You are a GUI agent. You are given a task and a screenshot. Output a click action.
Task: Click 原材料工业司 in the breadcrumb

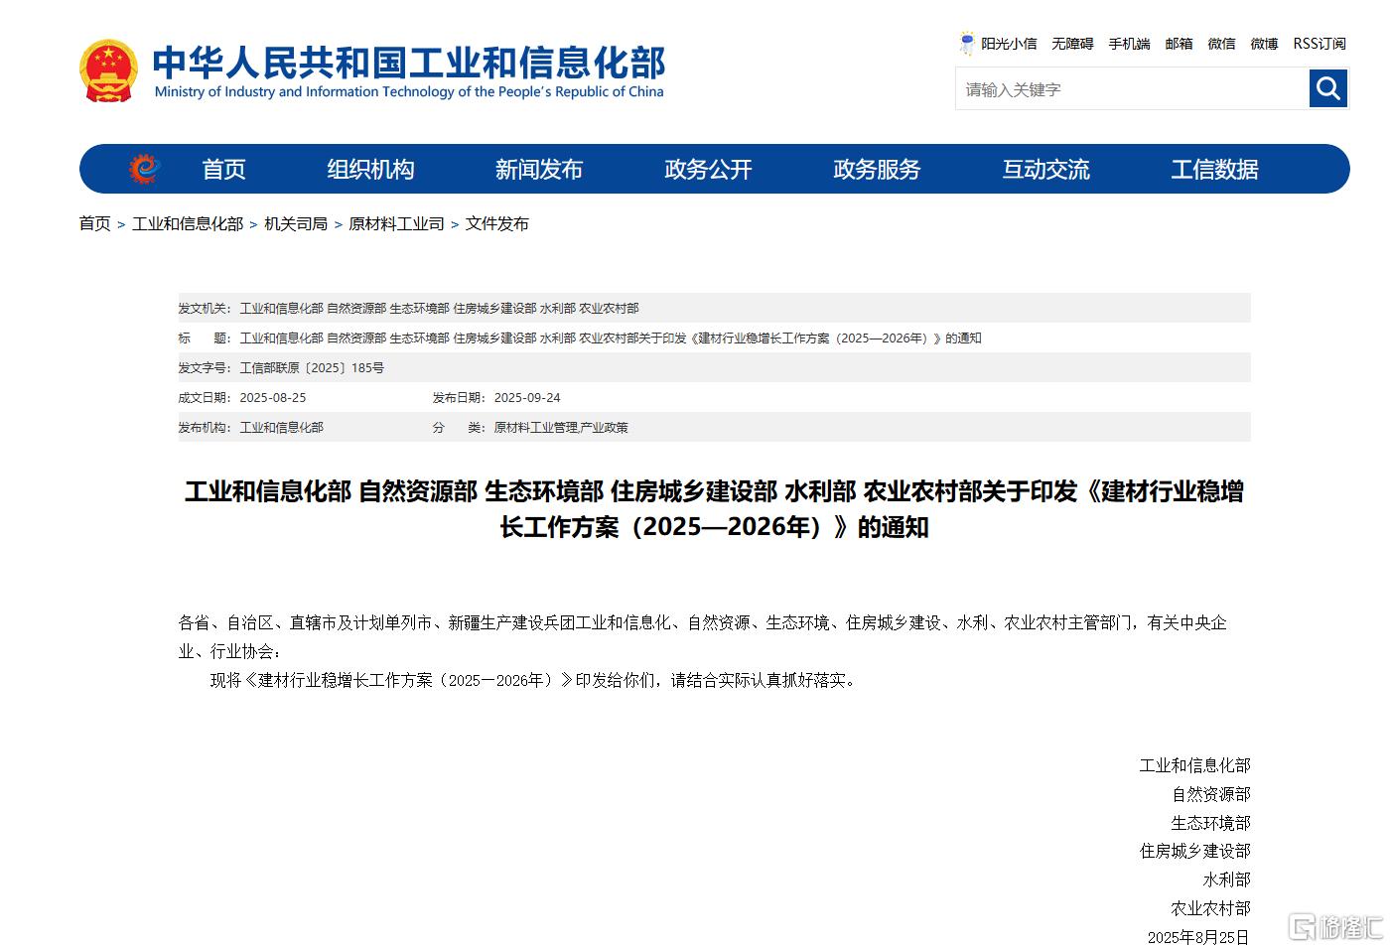[396, 224]
